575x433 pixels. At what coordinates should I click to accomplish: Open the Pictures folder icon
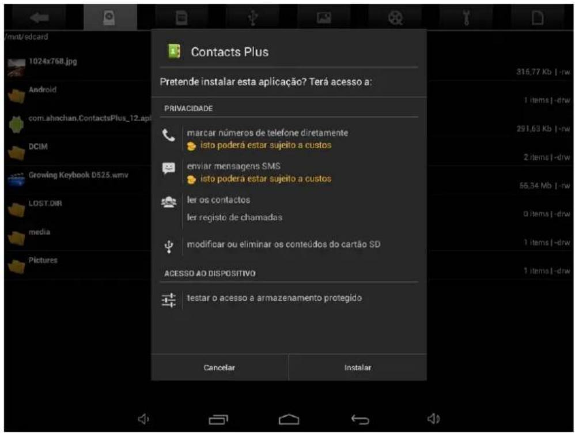coord(17,266)
